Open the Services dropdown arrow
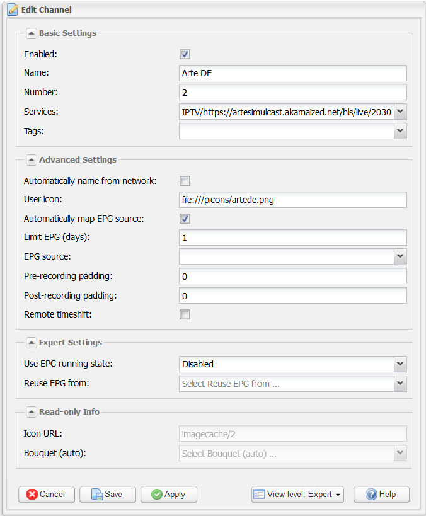The image size is (426, 516). click(400, 112)
